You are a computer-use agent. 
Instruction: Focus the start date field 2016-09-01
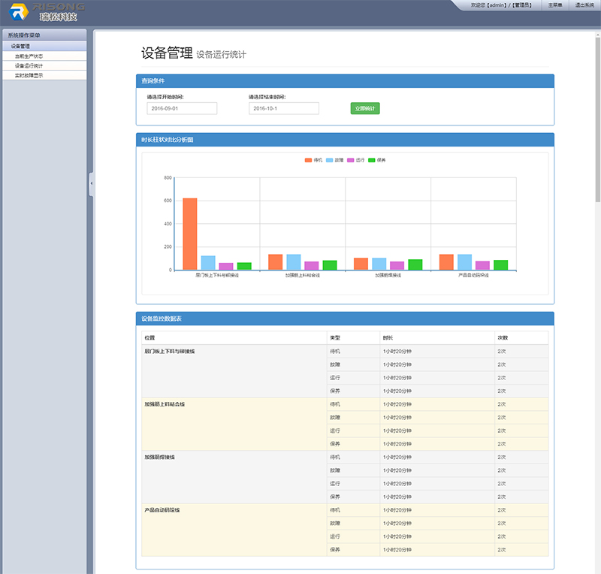click(x=182, y=108)
